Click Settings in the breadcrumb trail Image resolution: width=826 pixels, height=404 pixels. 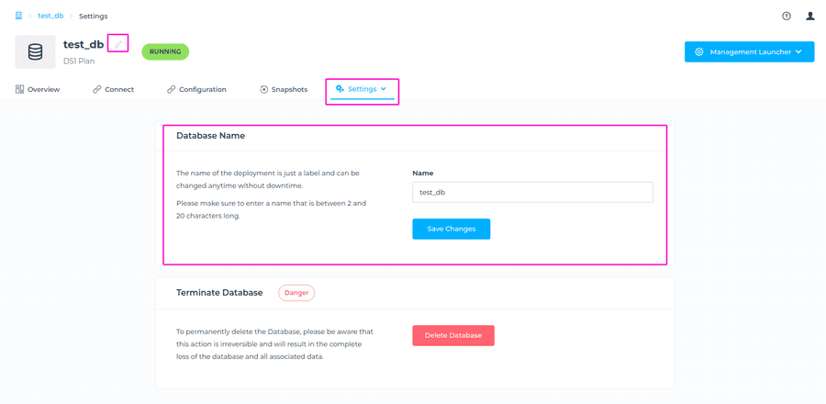pos(93,16)
